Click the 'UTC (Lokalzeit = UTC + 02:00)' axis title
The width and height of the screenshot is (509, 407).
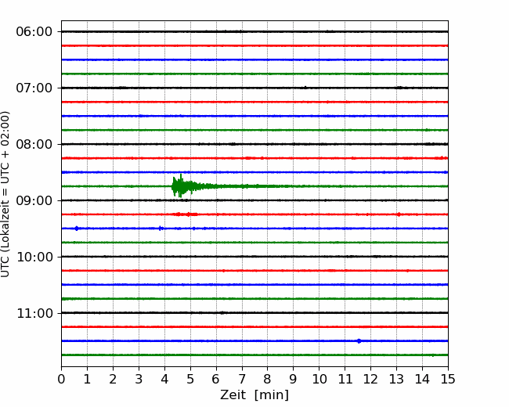coord(5,194)
